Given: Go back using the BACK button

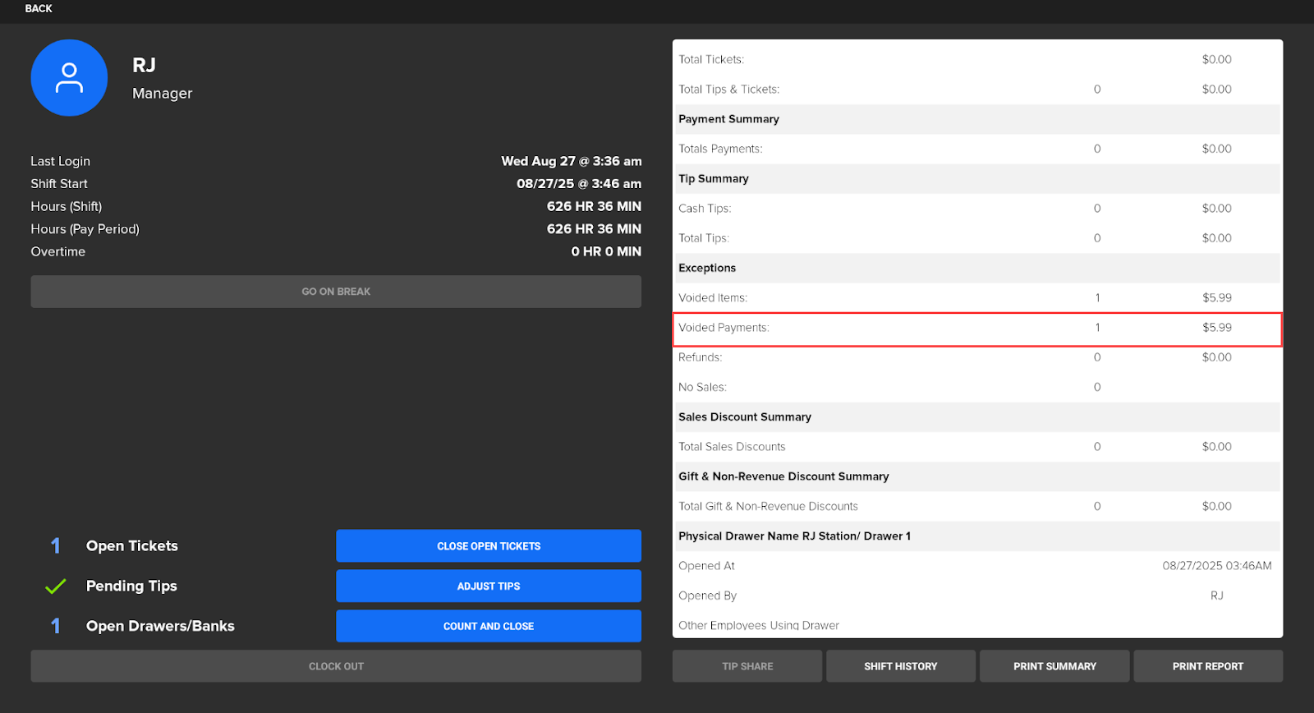Looking at the screenshot, I should point(39,8).
